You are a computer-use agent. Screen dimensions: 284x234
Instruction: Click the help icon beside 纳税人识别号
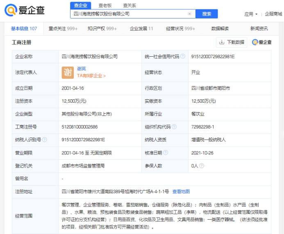pyautogui.click(x=45, y=140)
